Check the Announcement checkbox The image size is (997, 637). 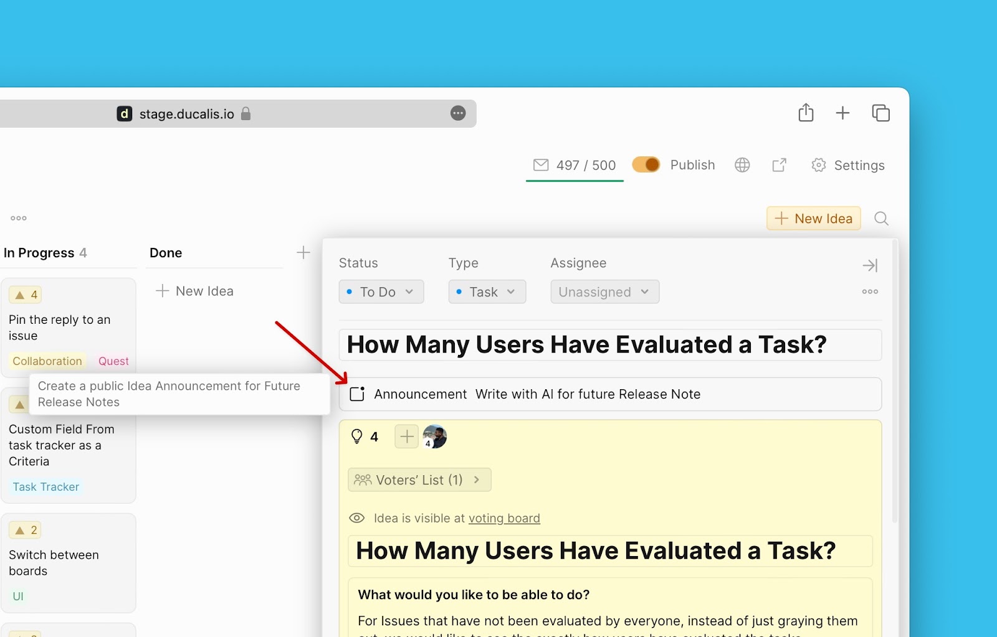(x=357, y=394)
